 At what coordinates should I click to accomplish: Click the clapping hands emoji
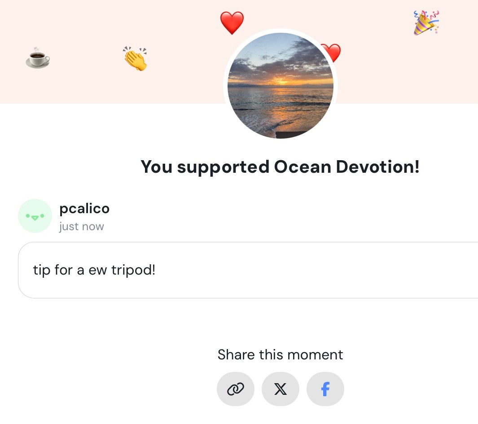pos(135,59)
